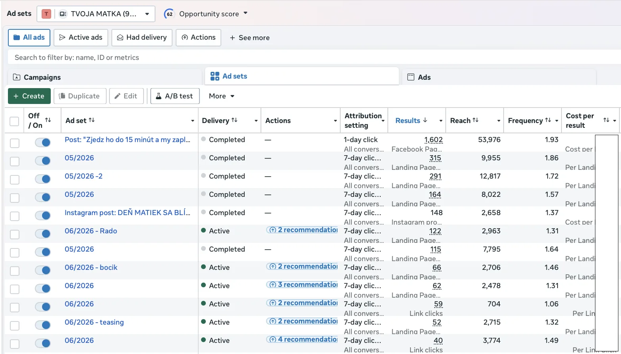Click the Had delivery envelope icon
The height and width of the screenshot is (354, 621).
click(120, 37)
